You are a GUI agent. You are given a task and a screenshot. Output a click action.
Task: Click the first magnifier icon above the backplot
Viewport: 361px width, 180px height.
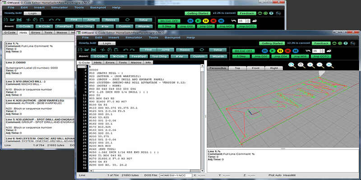292,65
